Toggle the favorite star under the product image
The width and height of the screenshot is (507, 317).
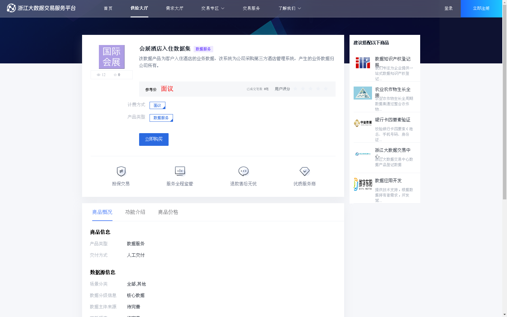pyautogui.click(x=115, y=75)
